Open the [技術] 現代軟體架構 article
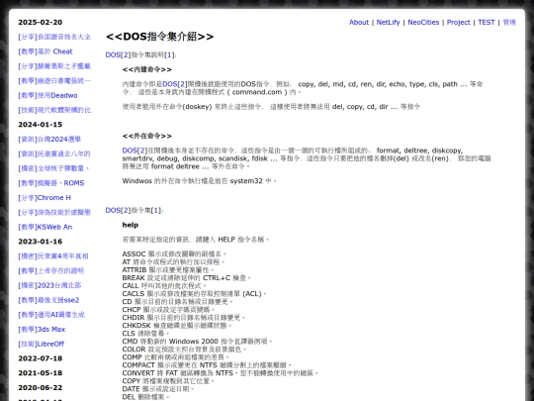This screenshot has width=534, height=401. click(54, 110)
